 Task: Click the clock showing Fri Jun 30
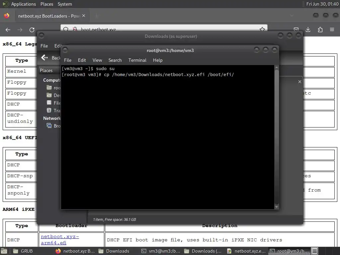pos(322,4)
